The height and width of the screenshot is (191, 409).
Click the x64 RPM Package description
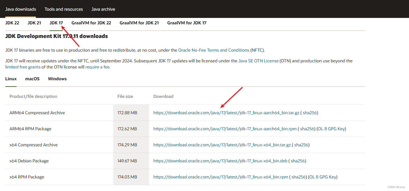[x=27, y=177]
